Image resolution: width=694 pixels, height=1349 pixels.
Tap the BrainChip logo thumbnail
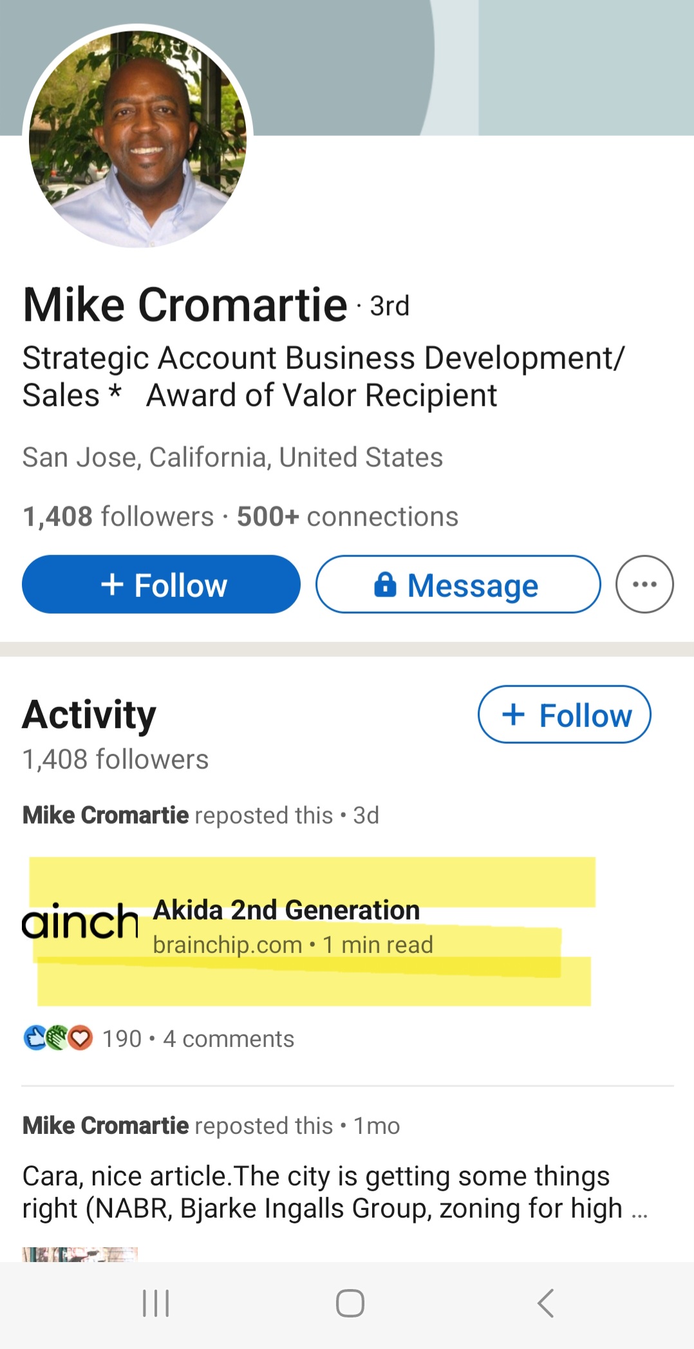[x=80, y=923]
